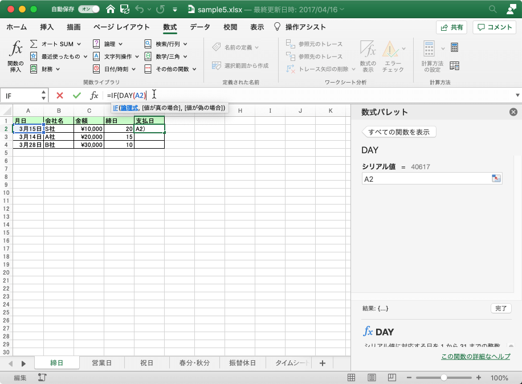Click Remove Arrows (トレース矢印の削除) icon
The image size is (522, 384).
click(x=290, y=69)
